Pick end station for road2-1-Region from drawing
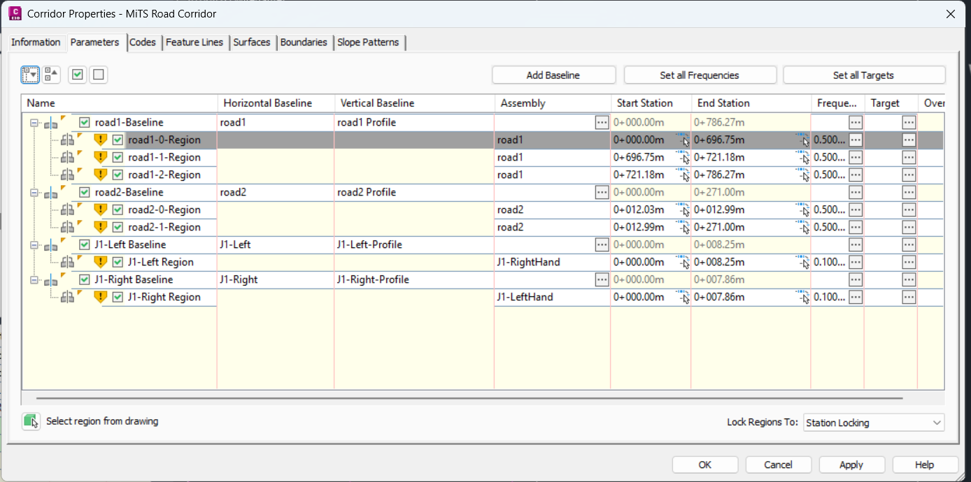The width and height of the screenshot is (971, 482). 802,227
